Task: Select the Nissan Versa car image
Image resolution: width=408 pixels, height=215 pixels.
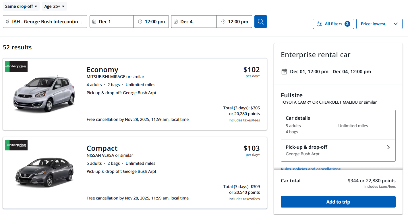Action: (x=45, y=172)
